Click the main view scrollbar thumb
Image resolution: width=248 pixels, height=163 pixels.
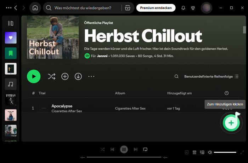[244, 30]
